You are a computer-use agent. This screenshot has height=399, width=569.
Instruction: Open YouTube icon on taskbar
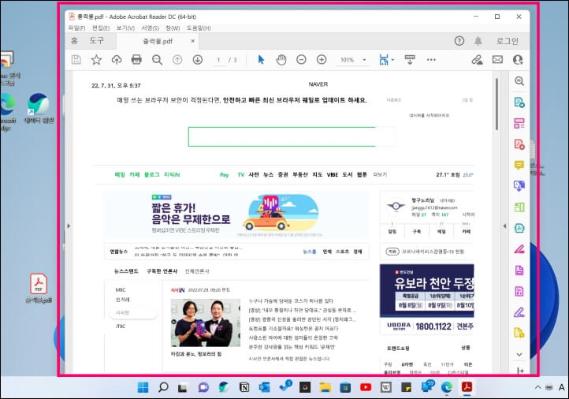click(366, 387)
